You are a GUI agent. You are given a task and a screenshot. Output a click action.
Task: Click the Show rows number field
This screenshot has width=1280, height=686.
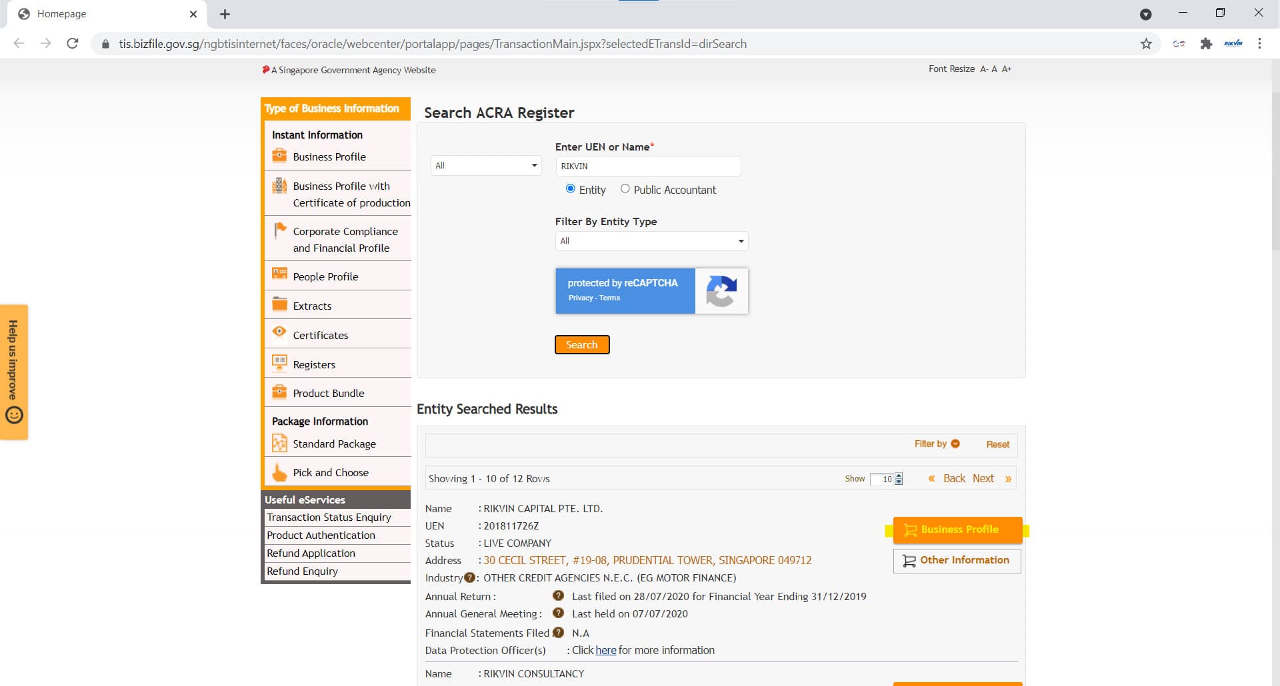coord(882,479)
